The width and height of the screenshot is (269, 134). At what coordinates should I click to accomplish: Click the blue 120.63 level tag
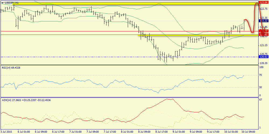264,57
